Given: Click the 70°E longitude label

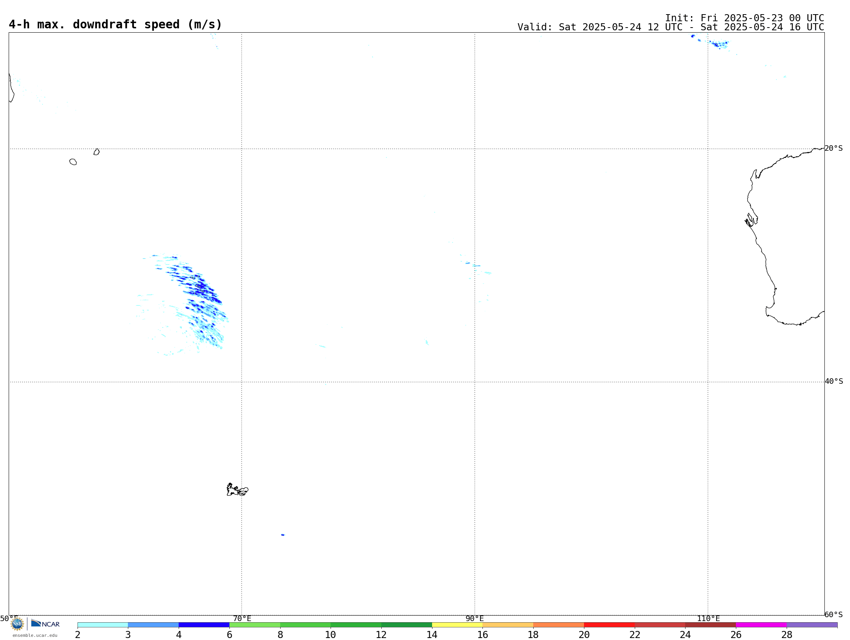Looking at the screenshot, I should point(242,618).
